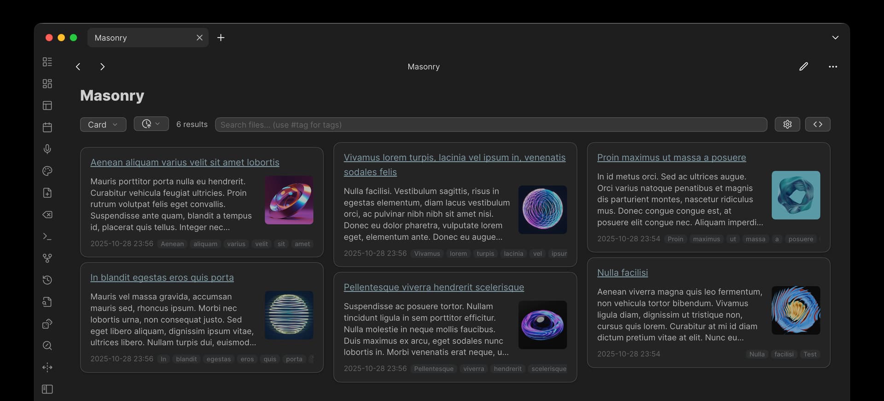Image resolution: width=884 pixels, height=401 pixels.
Task: Click the color palette icon in the sidebar
Action: pyautogui.click(x=47, y=171)
